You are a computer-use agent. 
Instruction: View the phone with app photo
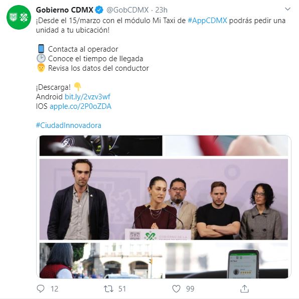pyautogui.click(x=227, y=260)
